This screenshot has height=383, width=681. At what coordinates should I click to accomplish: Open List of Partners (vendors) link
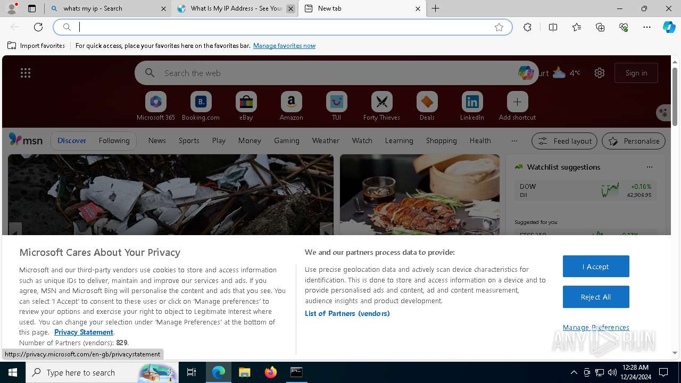pos(347,313)
